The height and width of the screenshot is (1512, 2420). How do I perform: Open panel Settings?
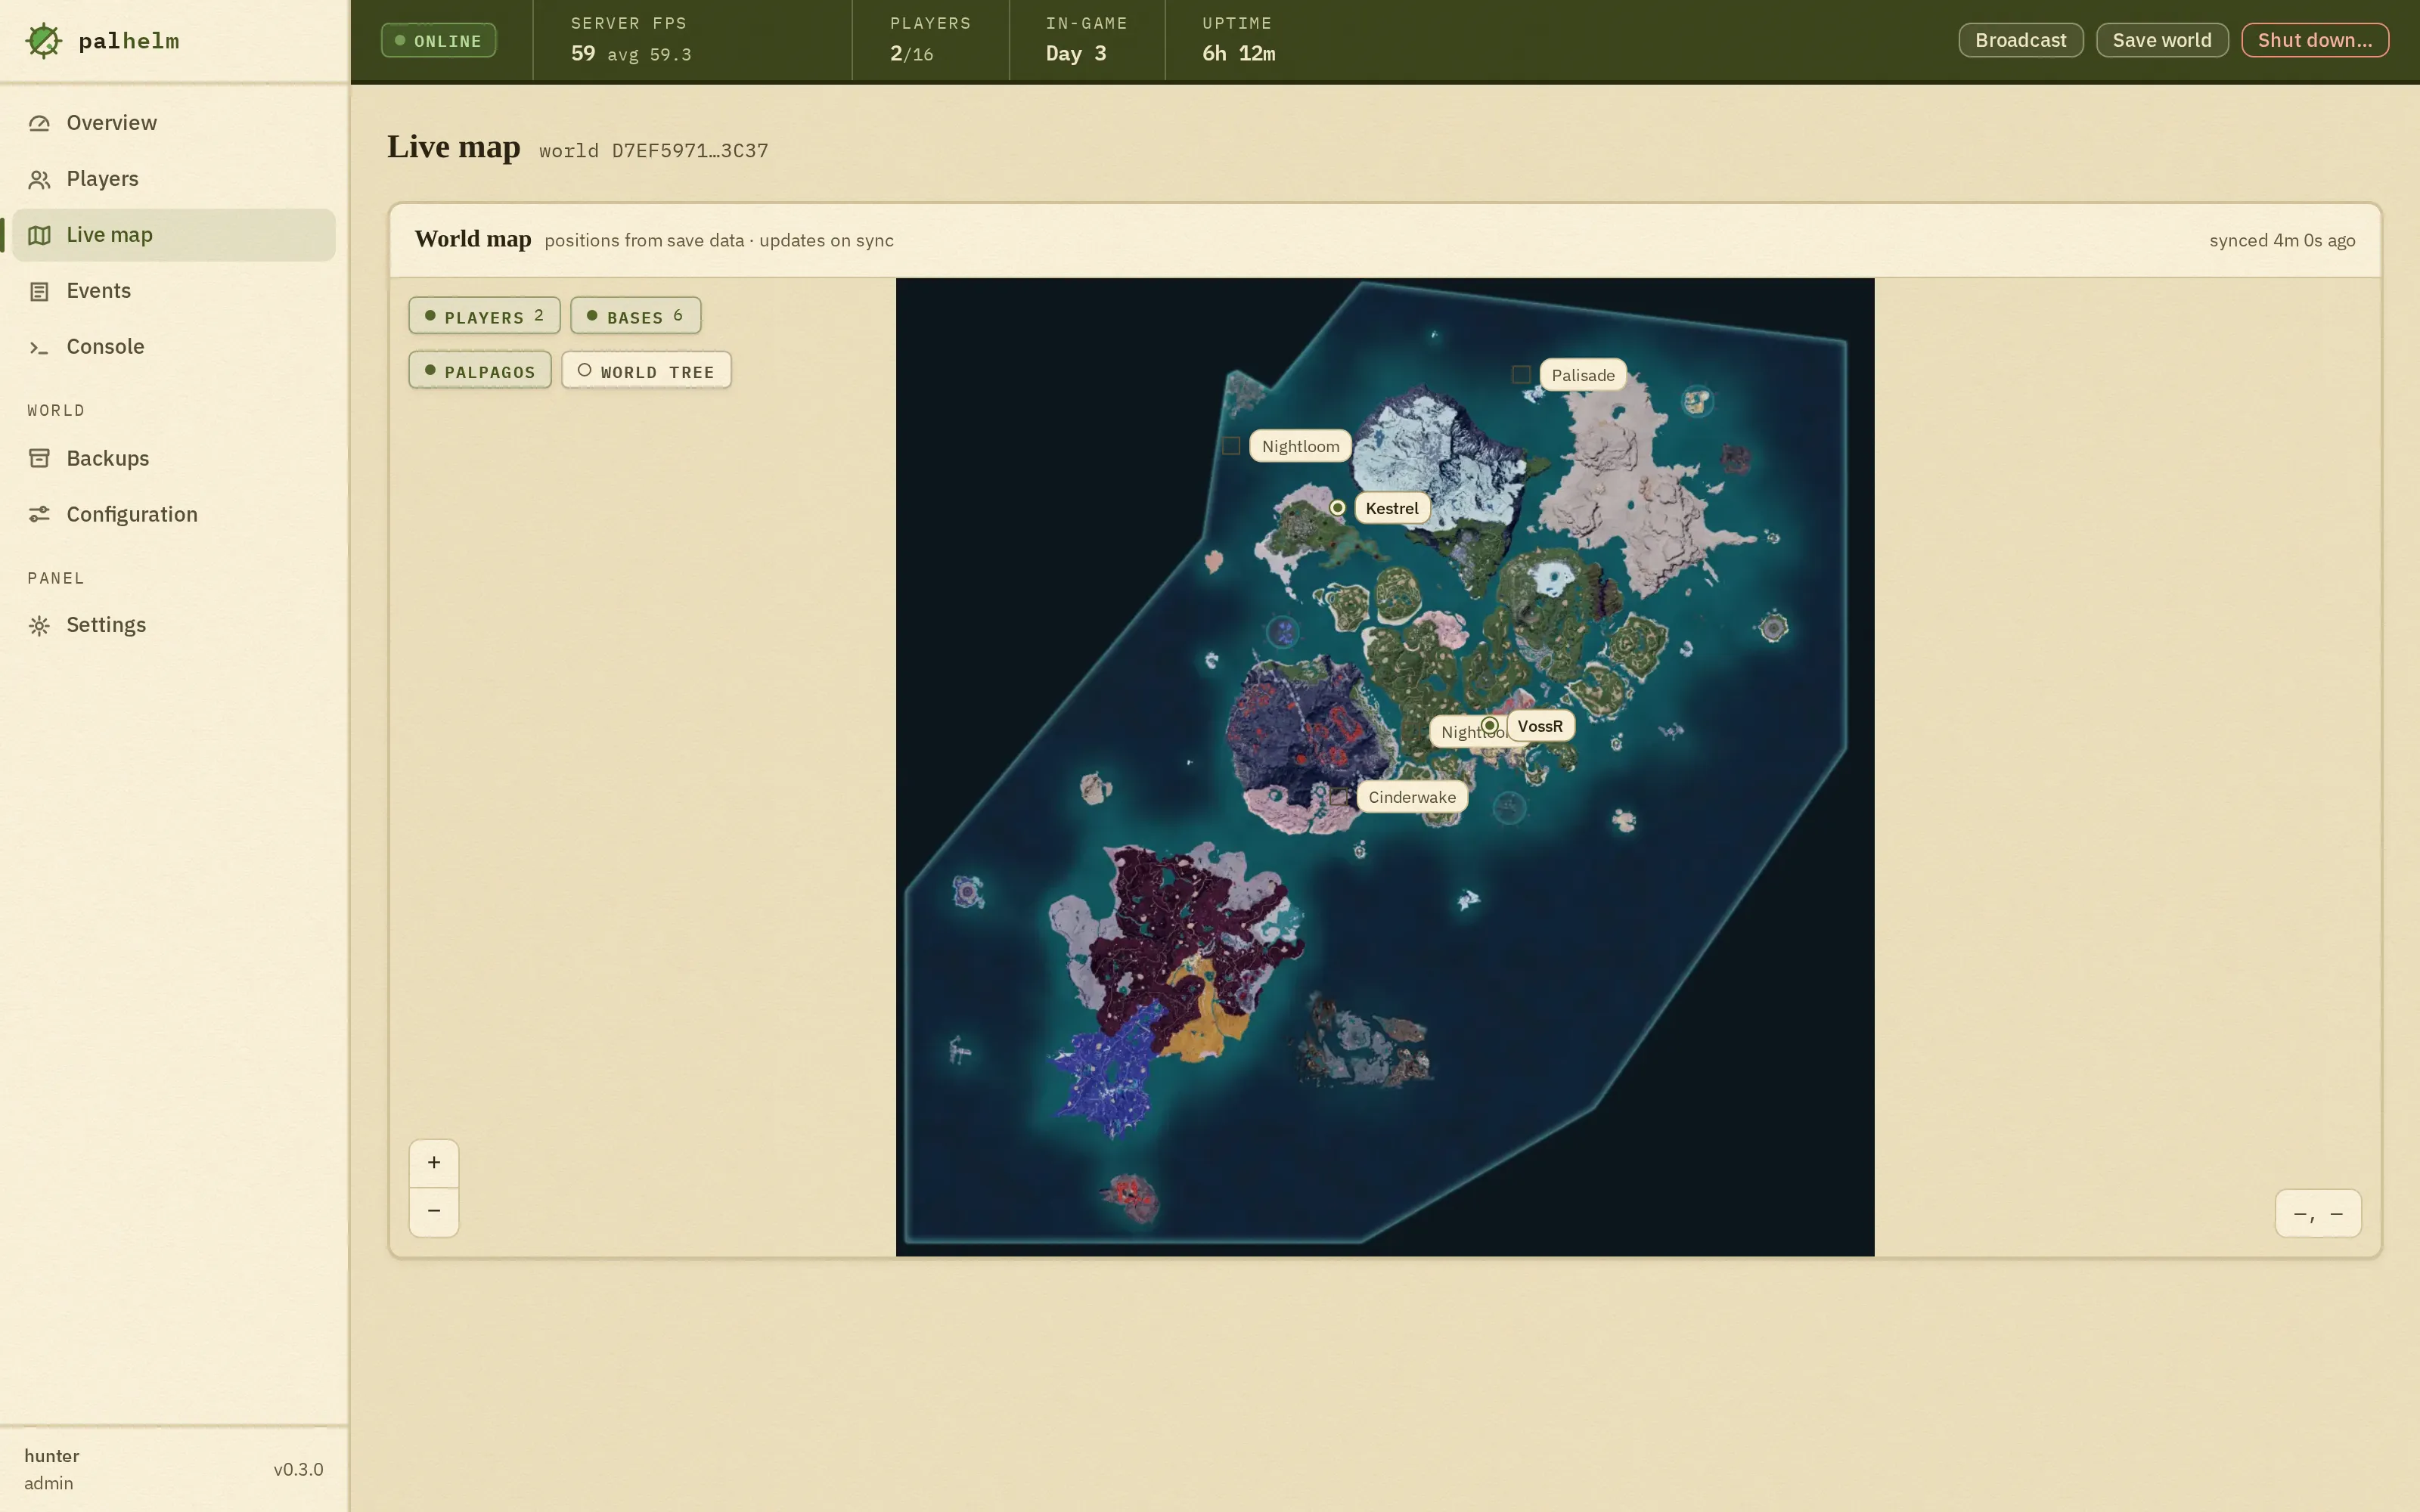(174, 625)
